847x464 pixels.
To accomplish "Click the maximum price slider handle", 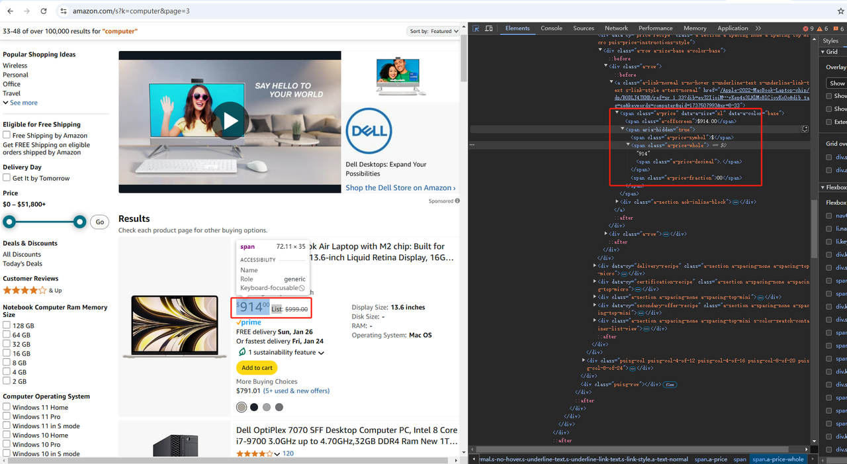I will [79, 222].
